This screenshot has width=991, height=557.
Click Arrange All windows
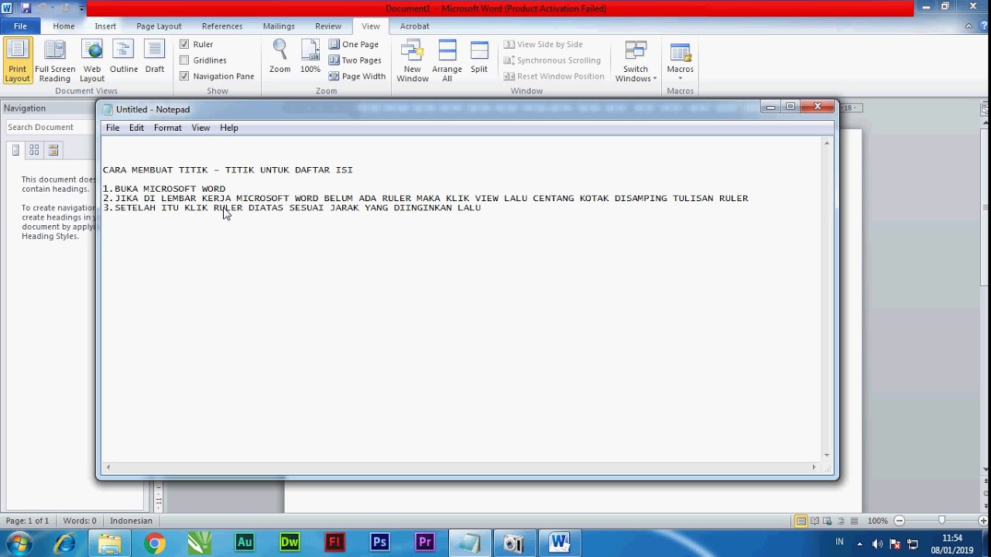point(447,61)
